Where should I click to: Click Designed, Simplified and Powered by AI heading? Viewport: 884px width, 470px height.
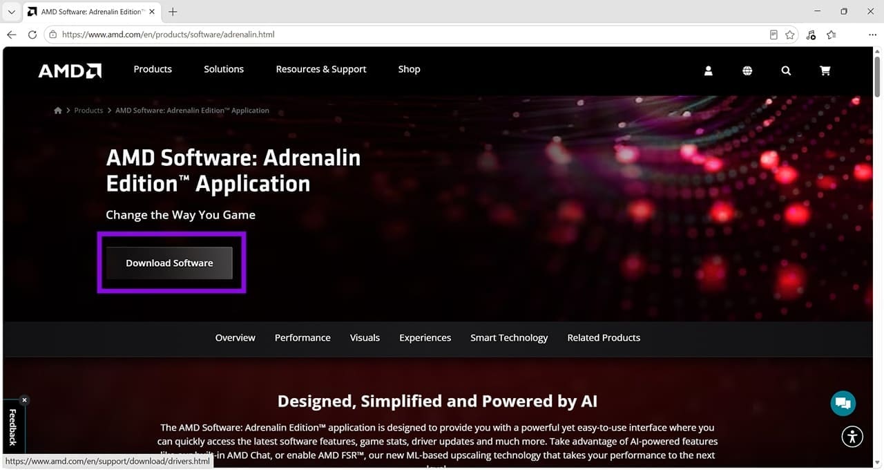[437, 401]
